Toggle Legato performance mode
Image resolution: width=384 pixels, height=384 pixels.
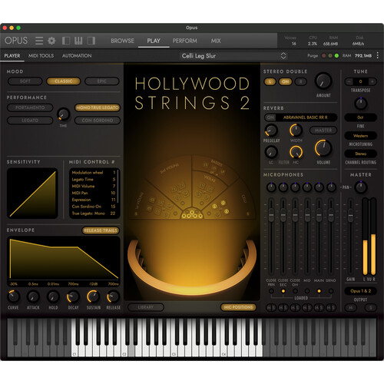click(x=30, y=121)
